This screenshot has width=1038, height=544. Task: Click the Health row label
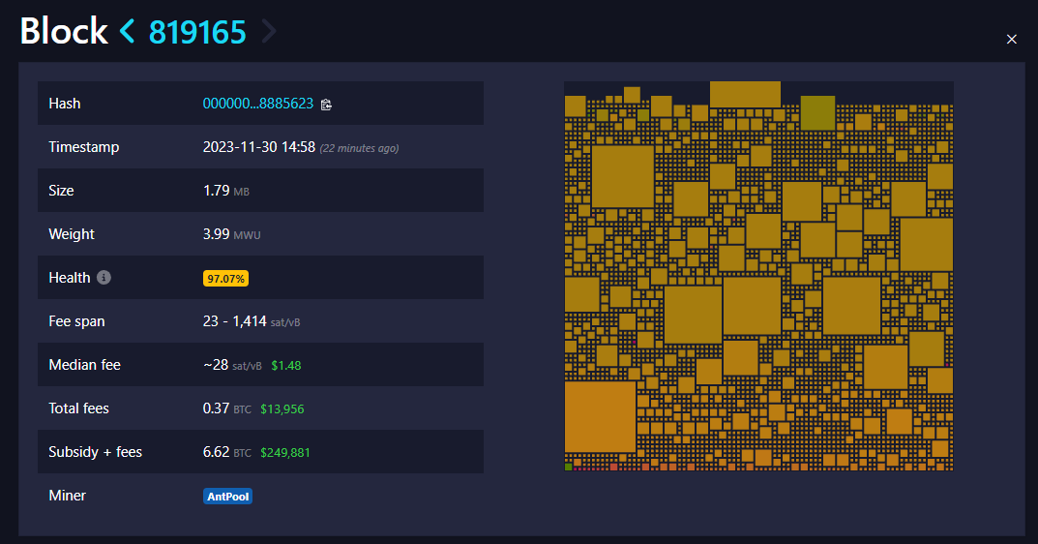(70, 278)
